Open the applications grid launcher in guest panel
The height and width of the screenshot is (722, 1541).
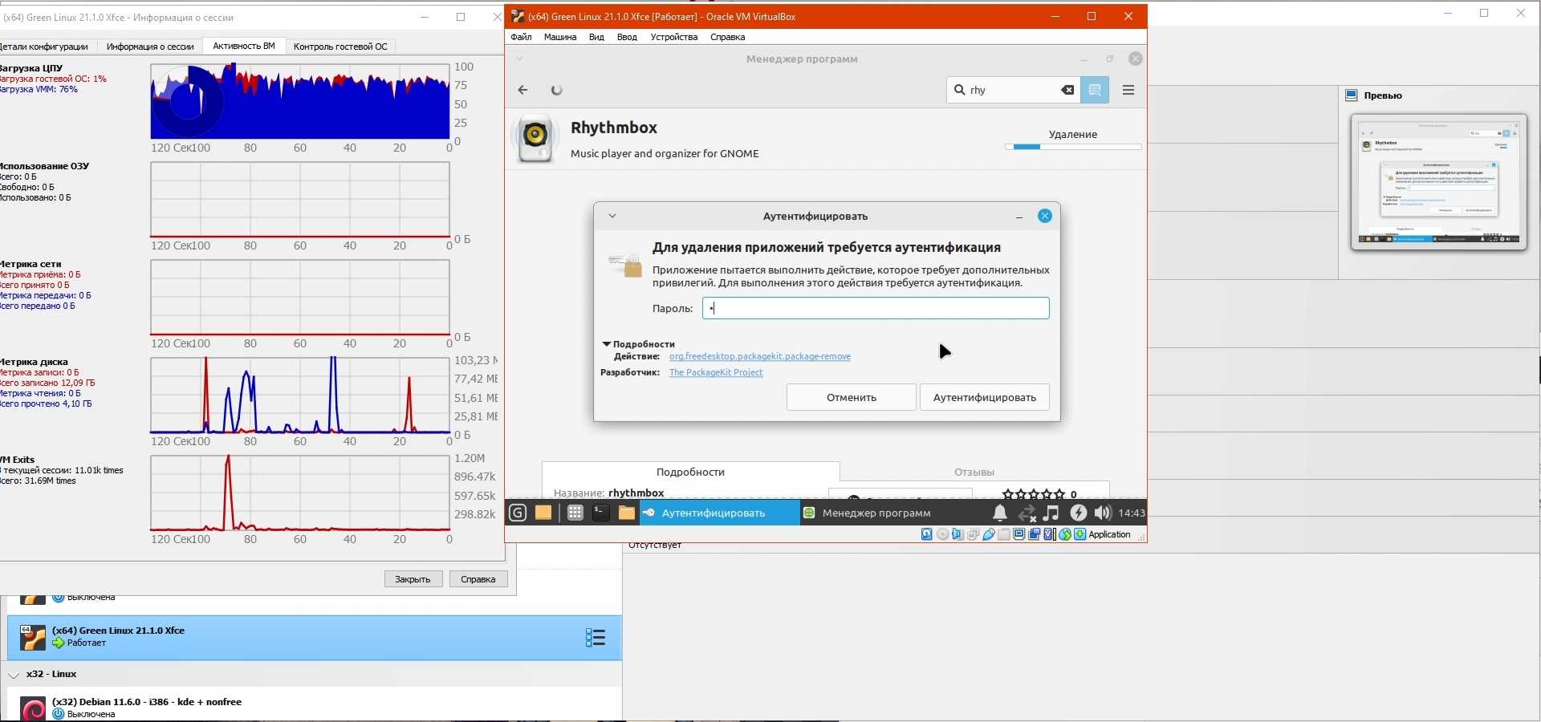click(575, 513)
